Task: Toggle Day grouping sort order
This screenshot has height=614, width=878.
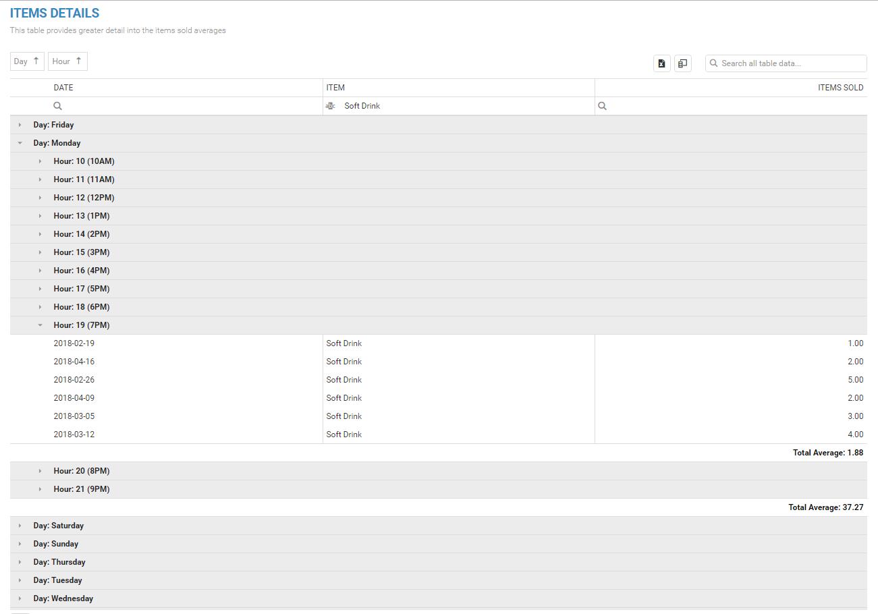Action: coord(27,61)
